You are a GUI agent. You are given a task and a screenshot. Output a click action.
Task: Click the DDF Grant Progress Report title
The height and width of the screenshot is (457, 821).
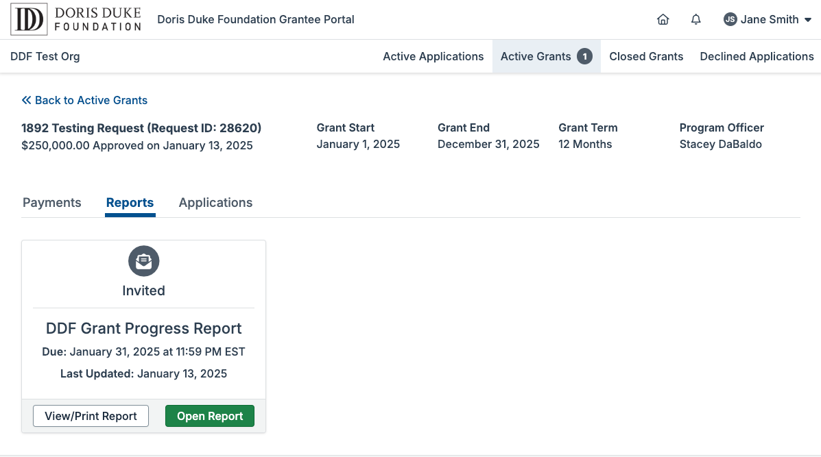(x=143, y=328)
